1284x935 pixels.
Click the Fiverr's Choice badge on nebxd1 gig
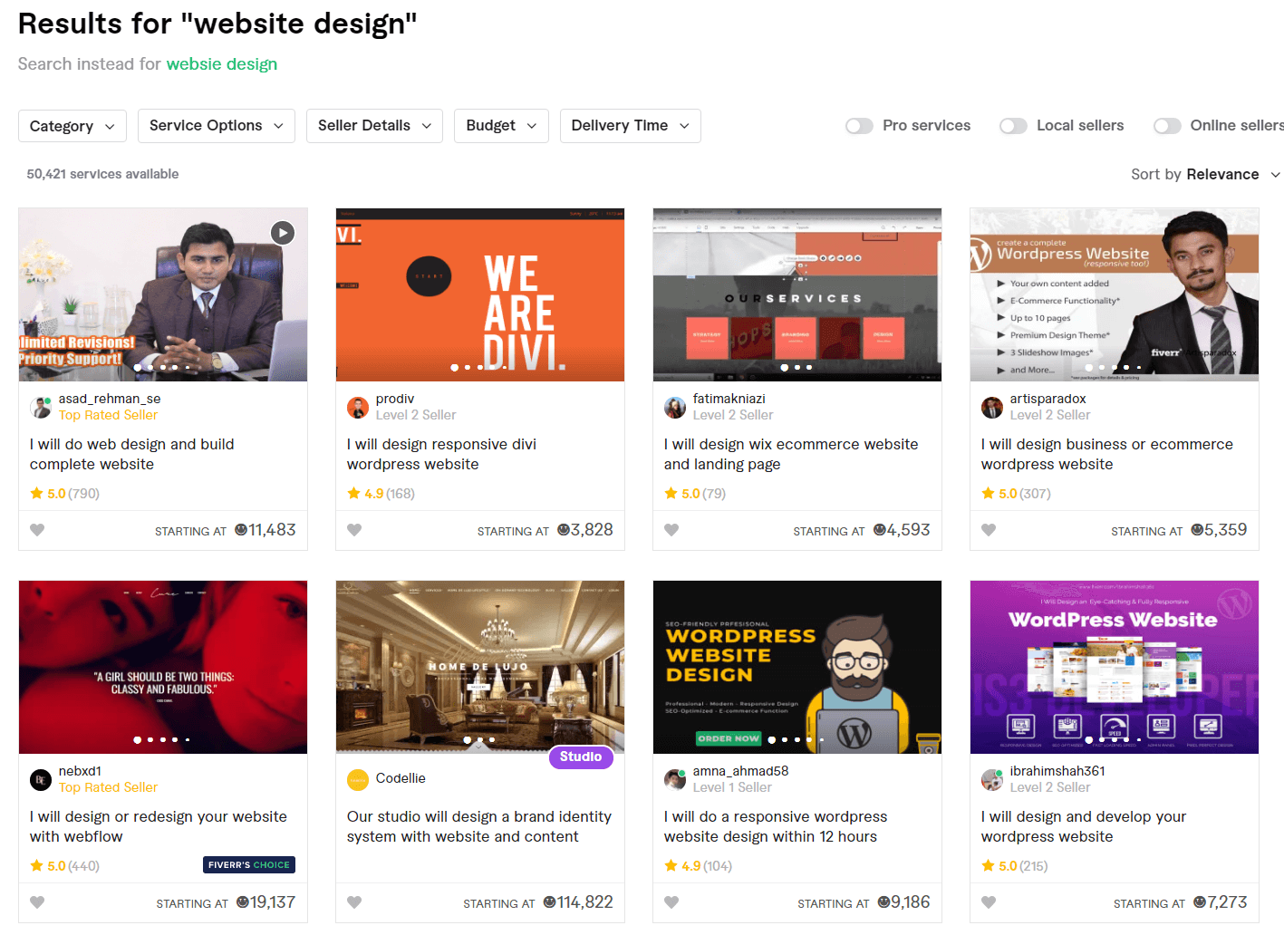click(249, 865)
